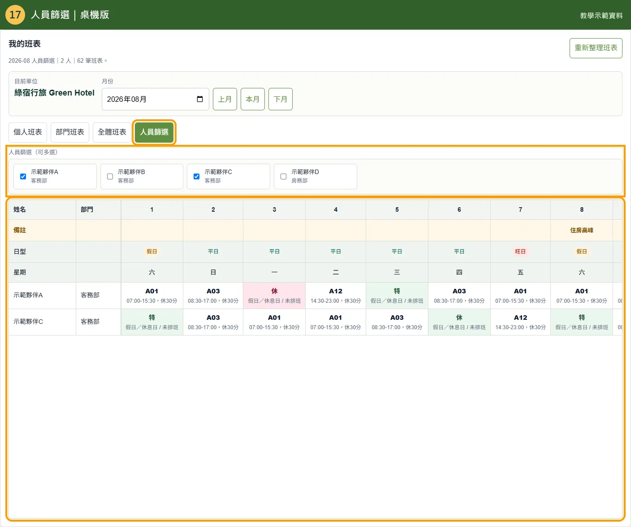This screenshot has height=527, width=631.
Task: Select the 全體班表 tab
Action: point(112,132)
